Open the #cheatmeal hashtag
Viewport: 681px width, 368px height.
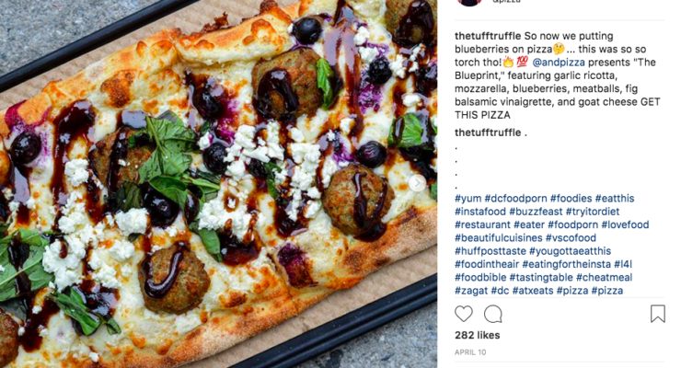(x=604, y=278)
